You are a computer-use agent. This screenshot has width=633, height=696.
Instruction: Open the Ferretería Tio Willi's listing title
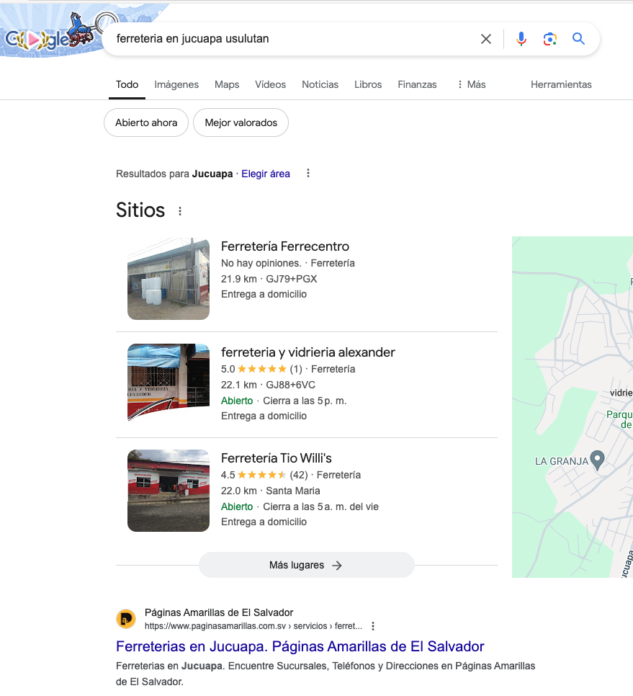click(x=277, y=458)
